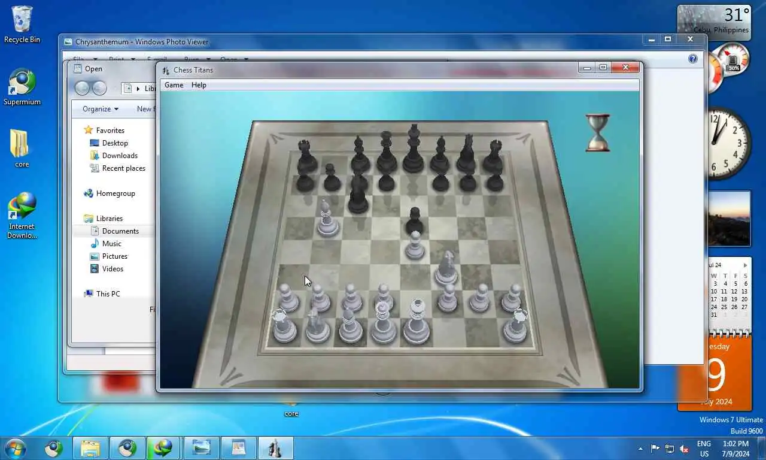This screenshot has height=460, width=766.
Task: Select the white queen on d1
Action: coord(383,323)
